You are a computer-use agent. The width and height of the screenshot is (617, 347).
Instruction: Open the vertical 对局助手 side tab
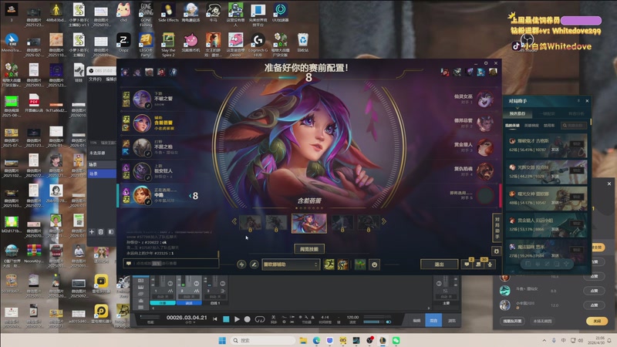[497, 227]
